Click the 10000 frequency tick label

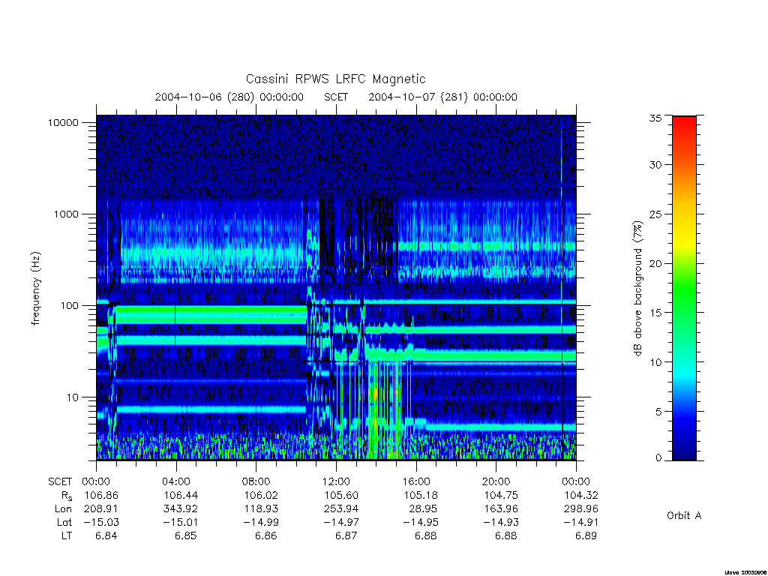click(63, 122)
